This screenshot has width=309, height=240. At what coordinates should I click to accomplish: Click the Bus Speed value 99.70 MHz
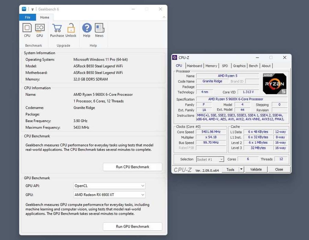(211, 143)
